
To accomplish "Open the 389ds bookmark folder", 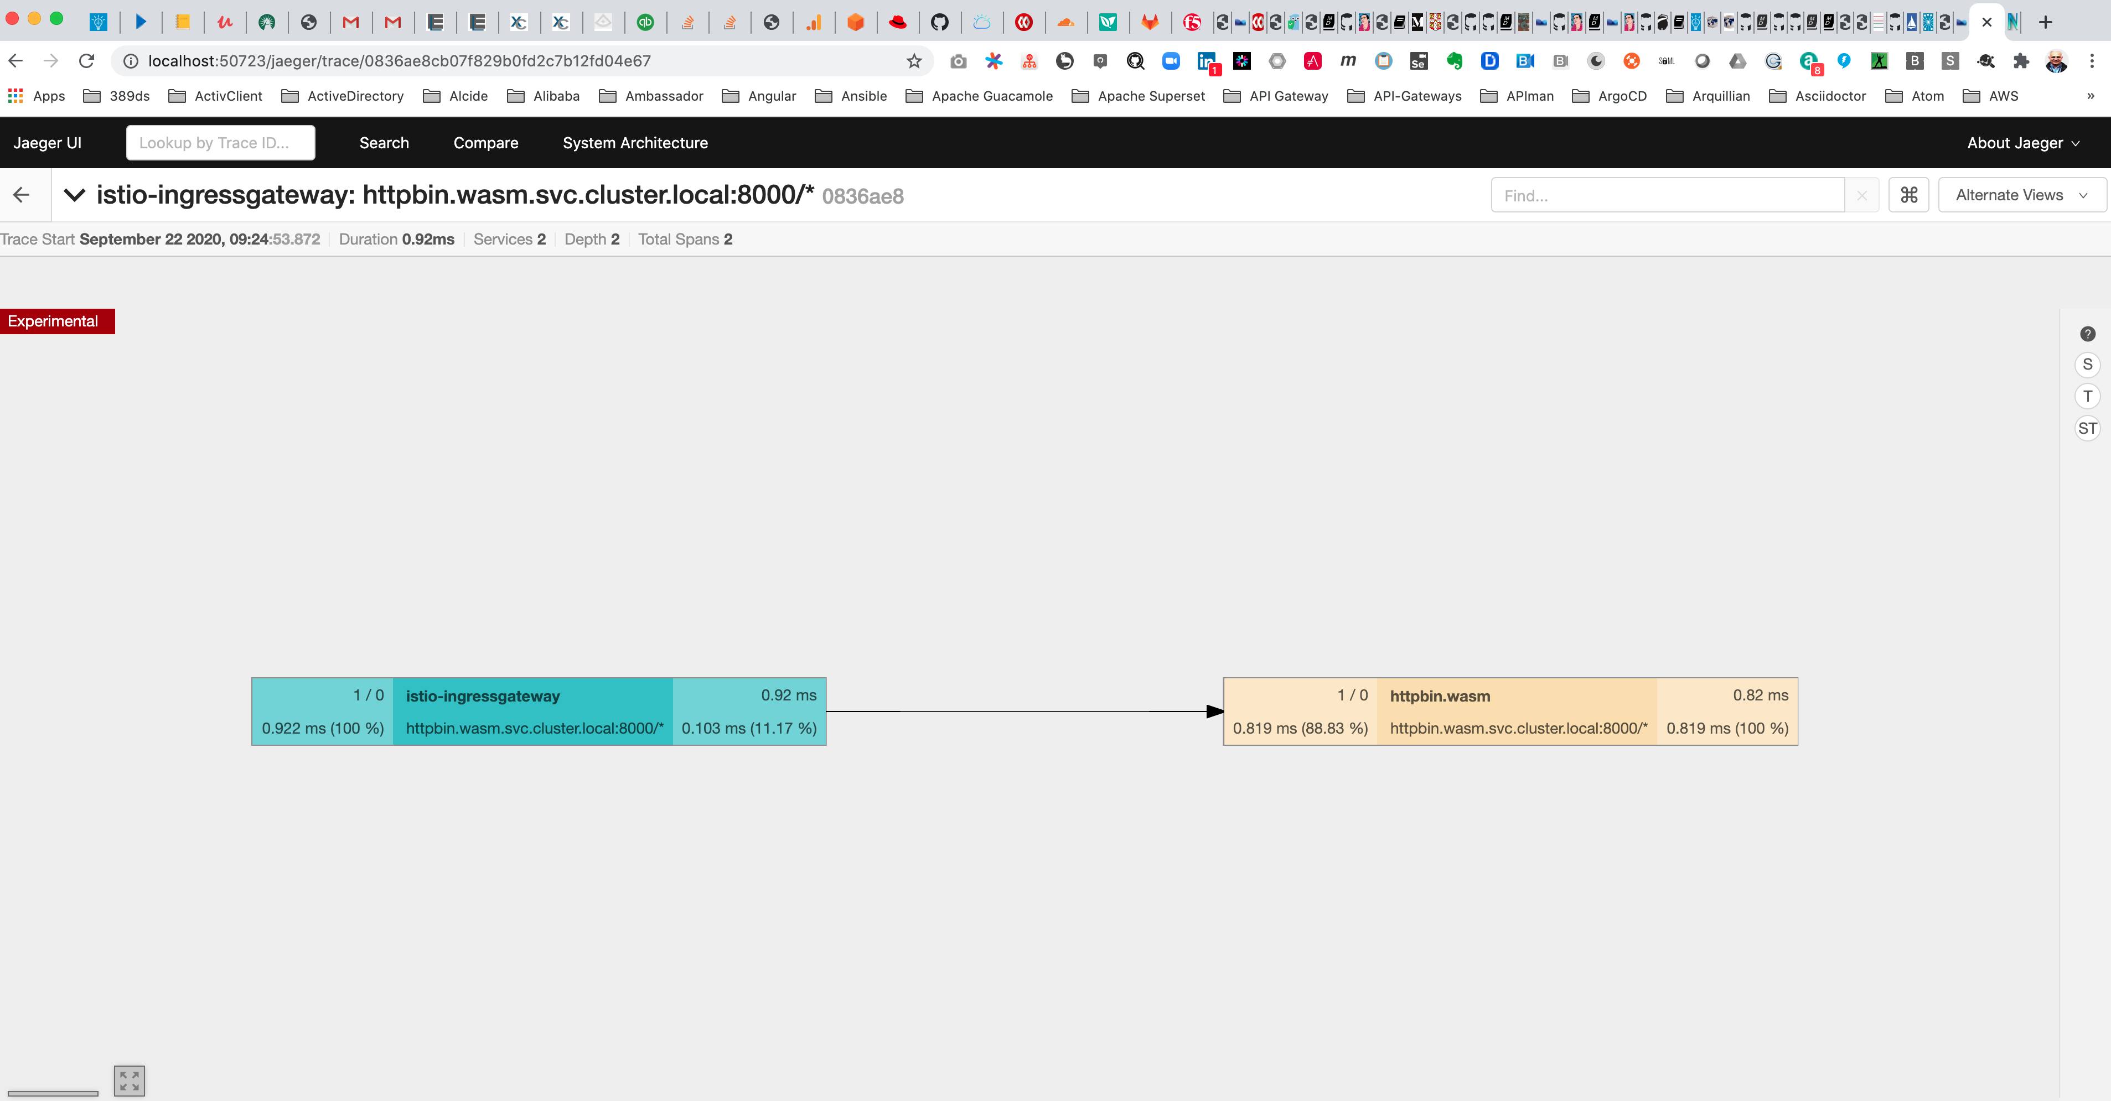I will tap(116, 96).
